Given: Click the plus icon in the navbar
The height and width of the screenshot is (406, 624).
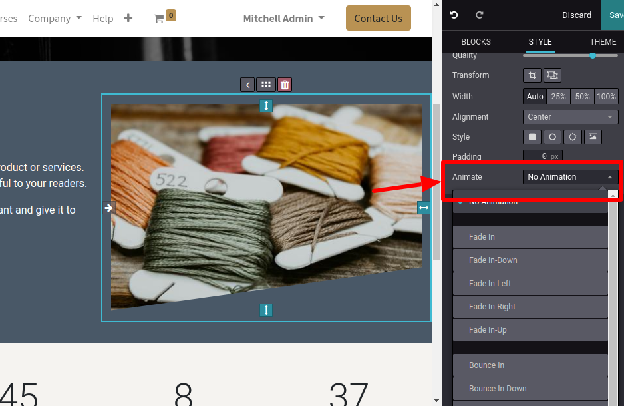Looking at the screenshot, I should pyautogui.click(x=128, y=19).
